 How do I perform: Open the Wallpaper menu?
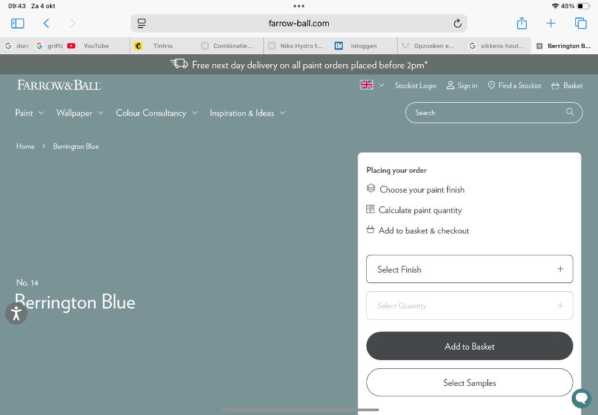(79, 113)
